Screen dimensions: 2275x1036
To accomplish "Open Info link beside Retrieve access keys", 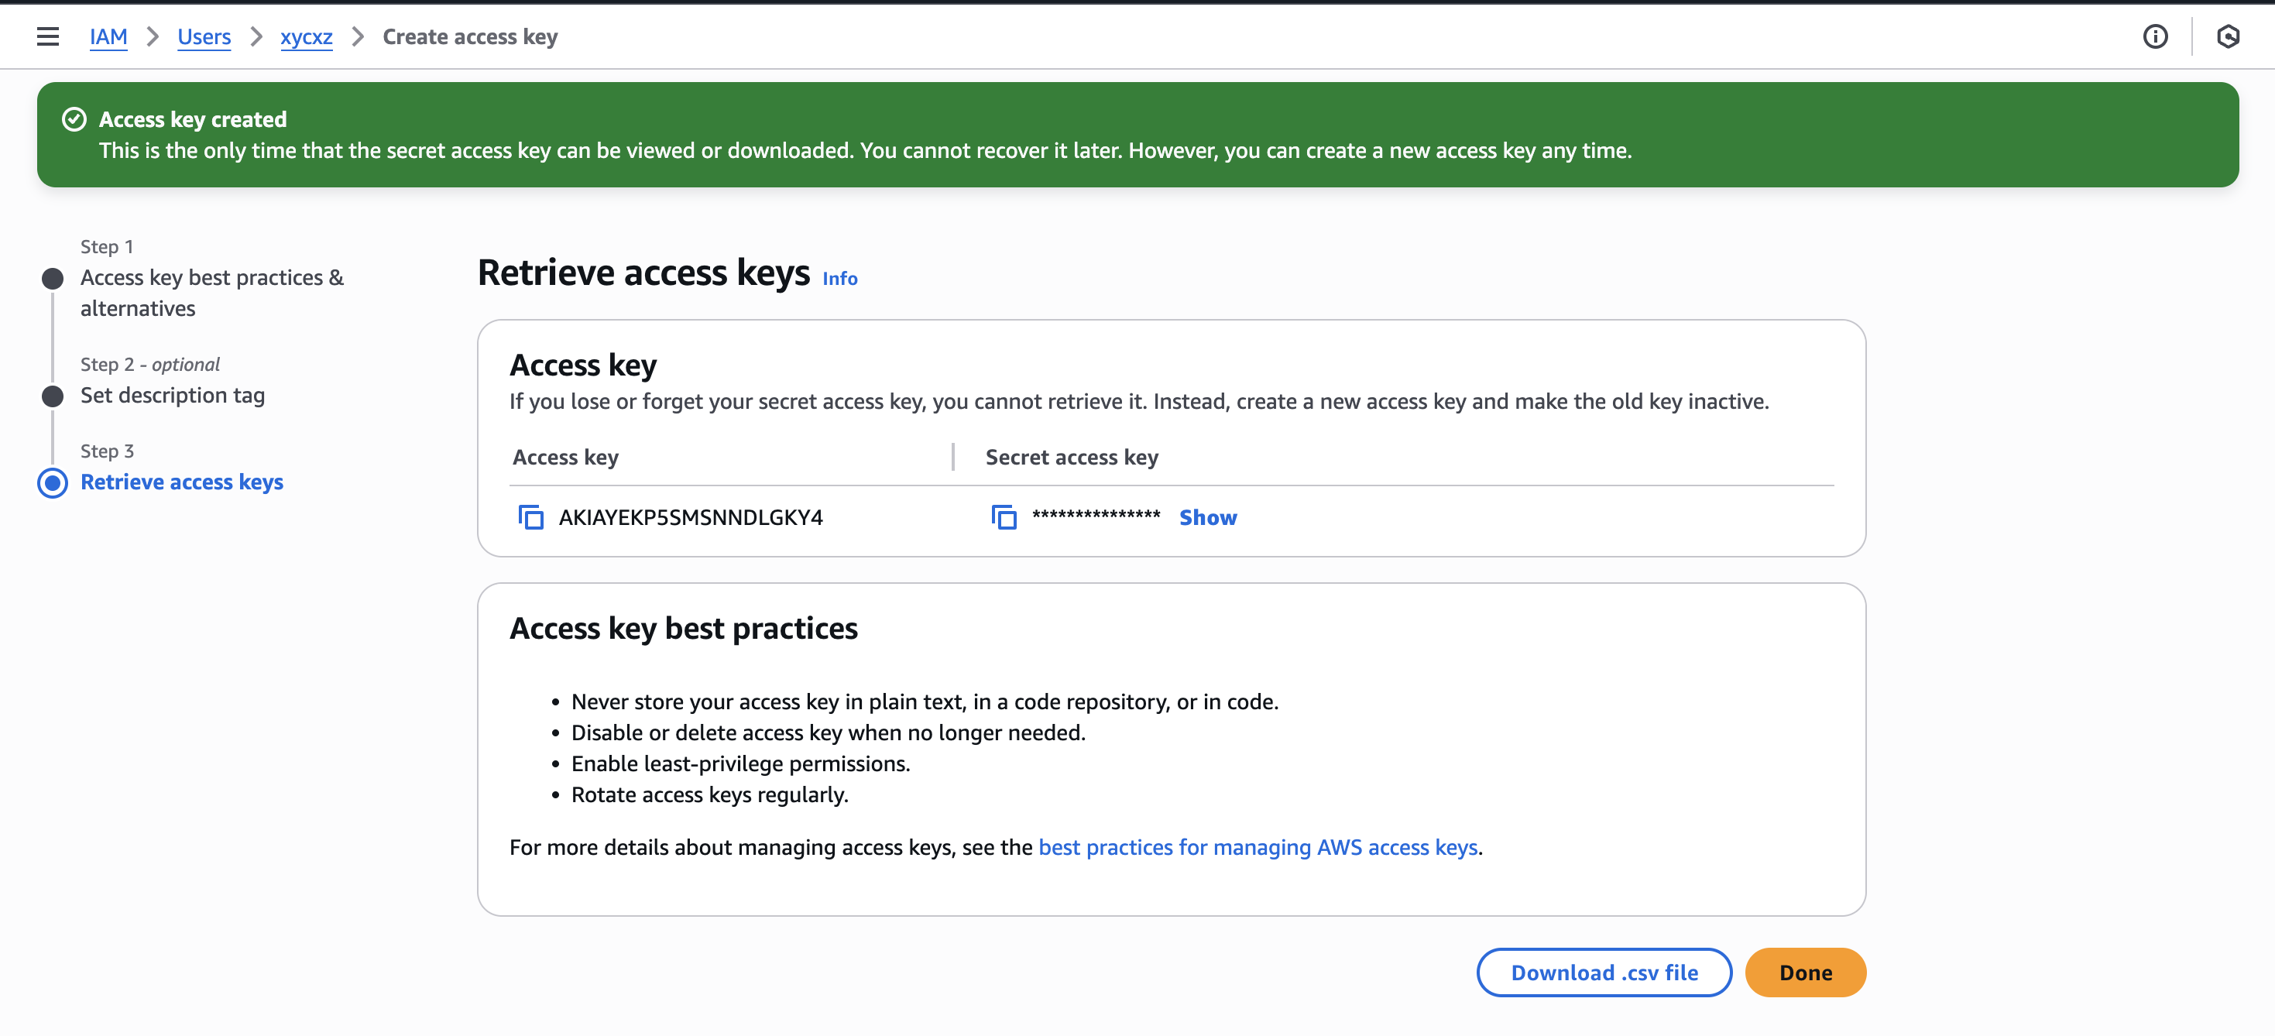I will (x=839, y=278).
